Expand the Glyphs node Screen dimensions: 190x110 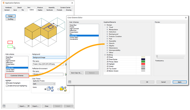coord(107,46)
